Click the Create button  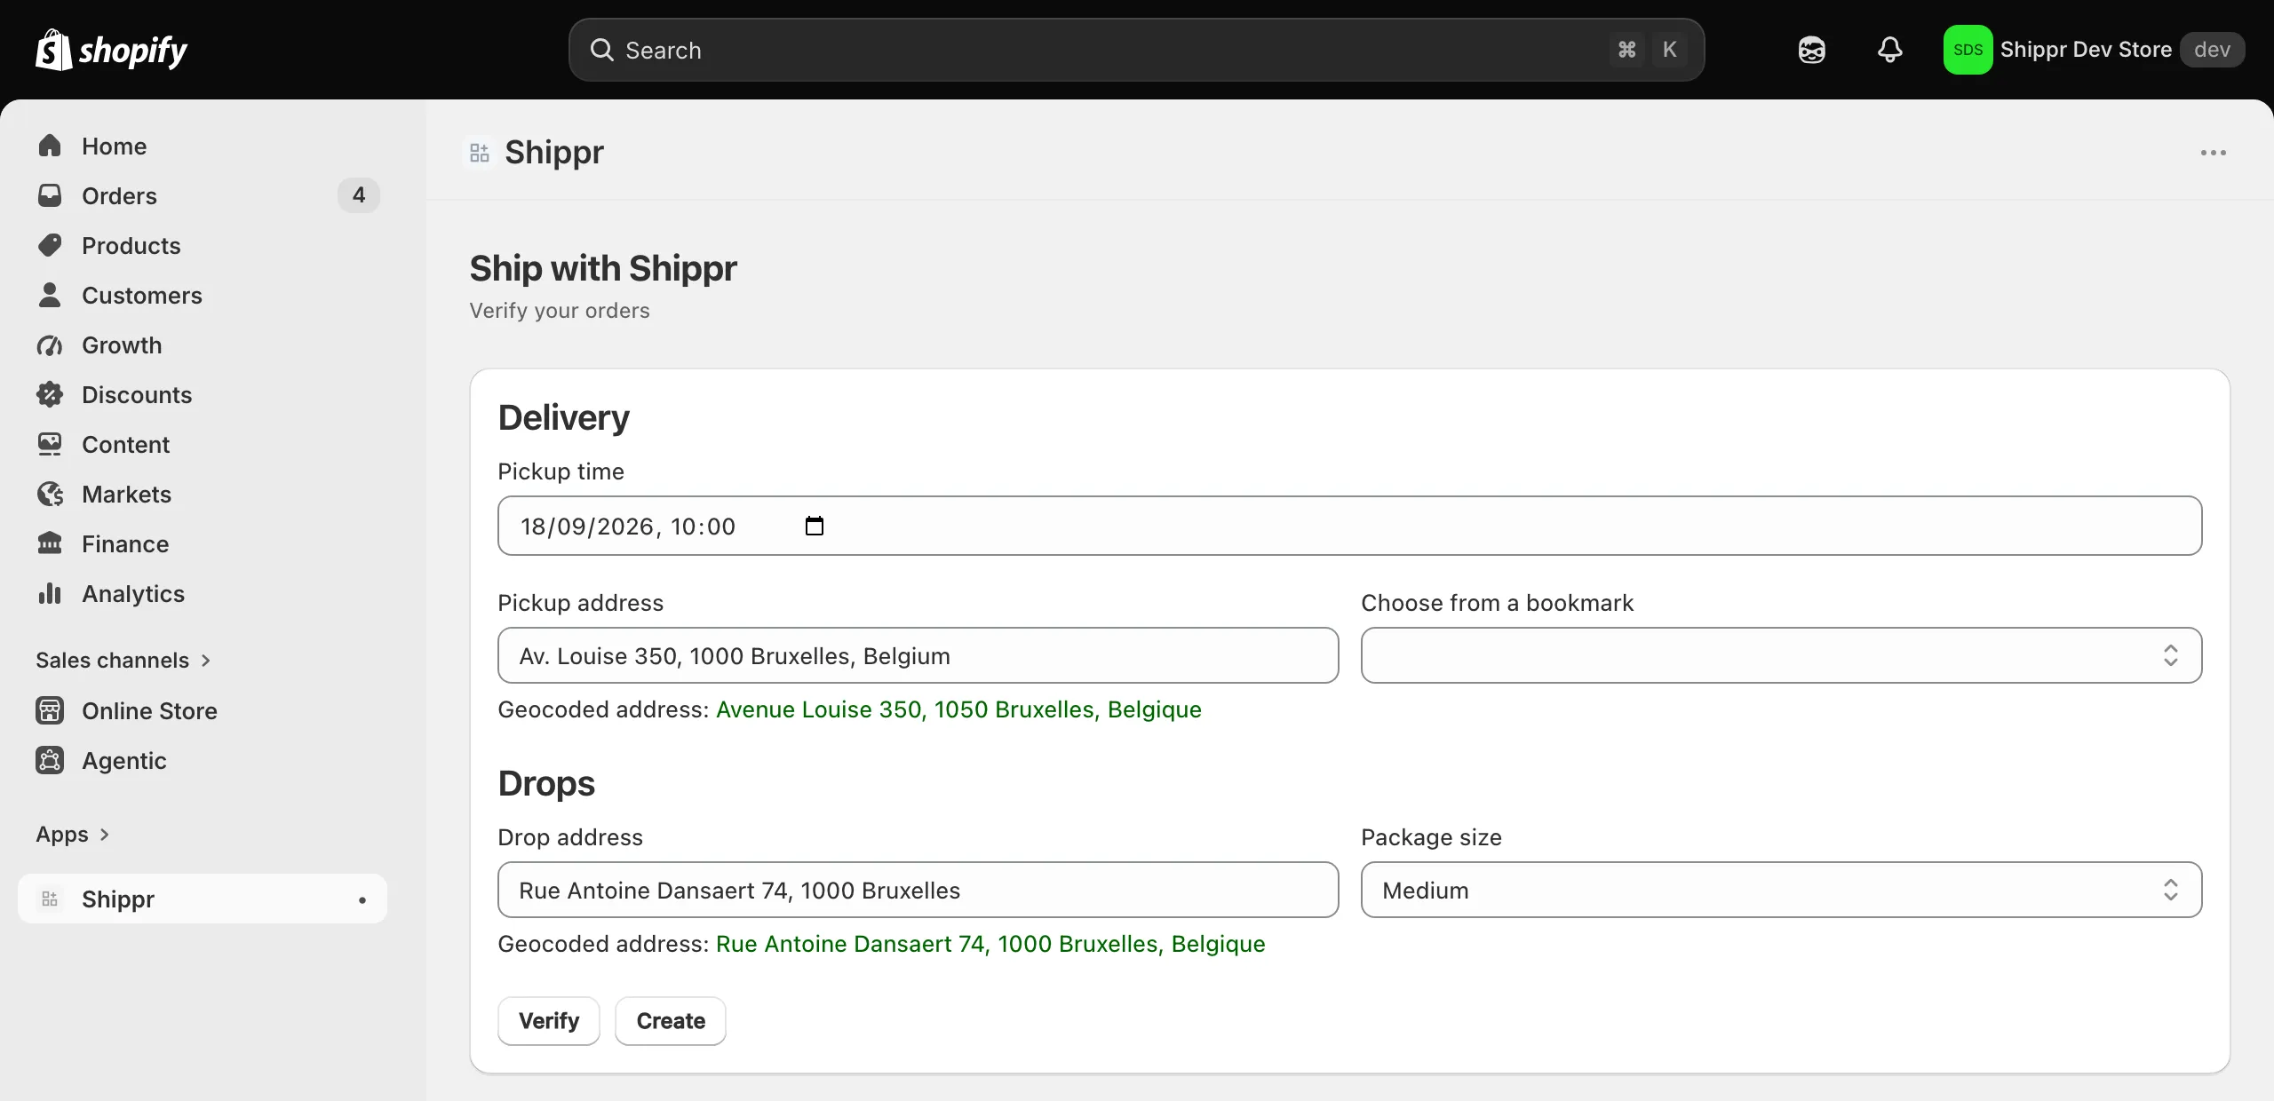[x=671, y=1021]
